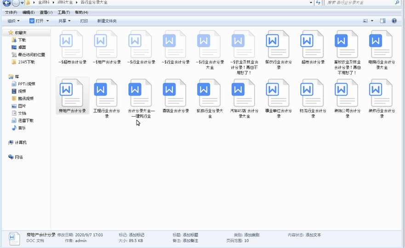The image size is (405, 248).
Task: Select the 房地产会计分录 document
Action: (72, 96)
